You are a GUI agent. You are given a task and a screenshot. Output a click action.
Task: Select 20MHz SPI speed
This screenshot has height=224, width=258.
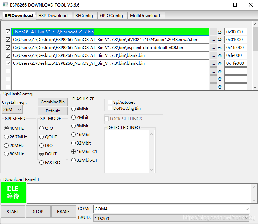tap(14, 146)
